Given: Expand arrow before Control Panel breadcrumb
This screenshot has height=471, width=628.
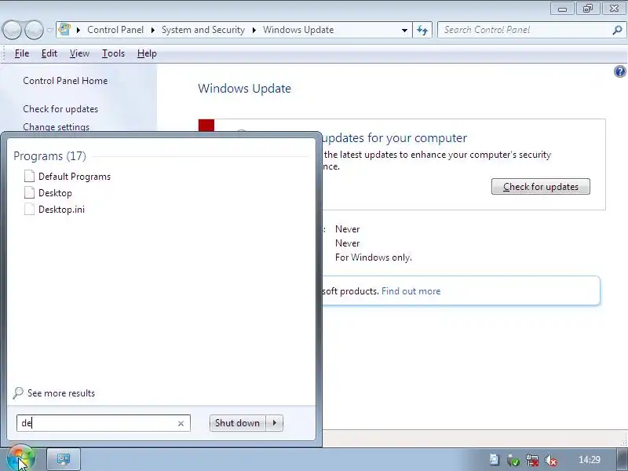Looking at the screenshot, I should click(x=78, y=30).
